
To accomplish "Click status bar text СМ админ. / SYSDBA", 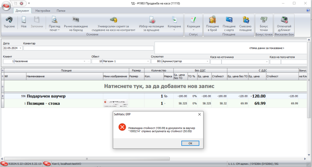I will 253,164.
